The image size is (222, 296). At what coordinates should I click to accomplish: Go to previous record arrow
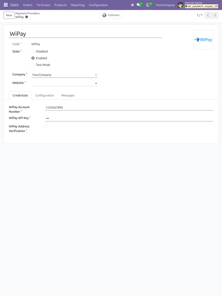click(208, 15)
